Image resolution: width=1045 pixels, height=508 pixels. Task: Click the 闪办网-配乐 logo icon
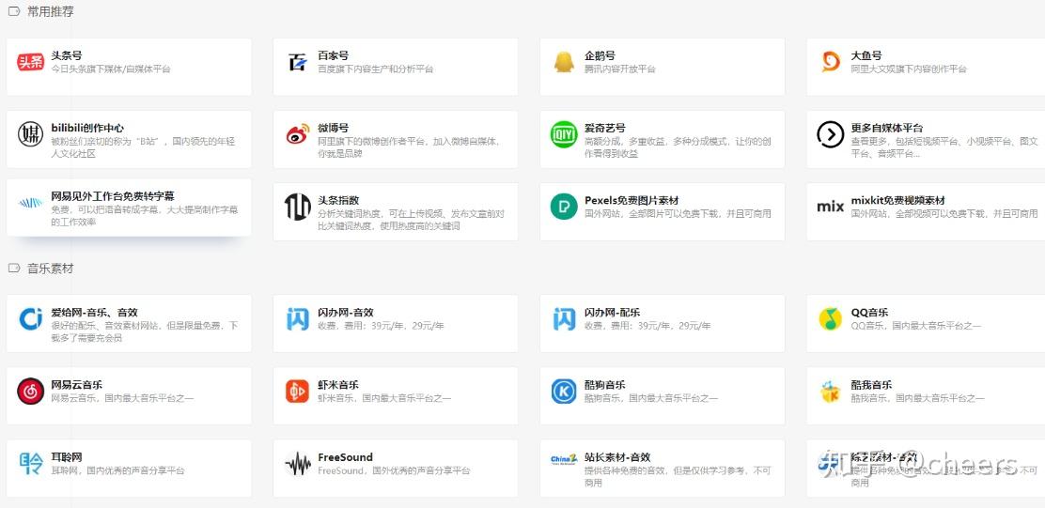point(564,319)
